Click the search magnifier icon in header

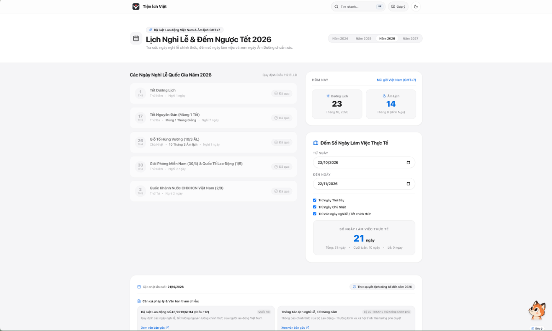(336, 7)
